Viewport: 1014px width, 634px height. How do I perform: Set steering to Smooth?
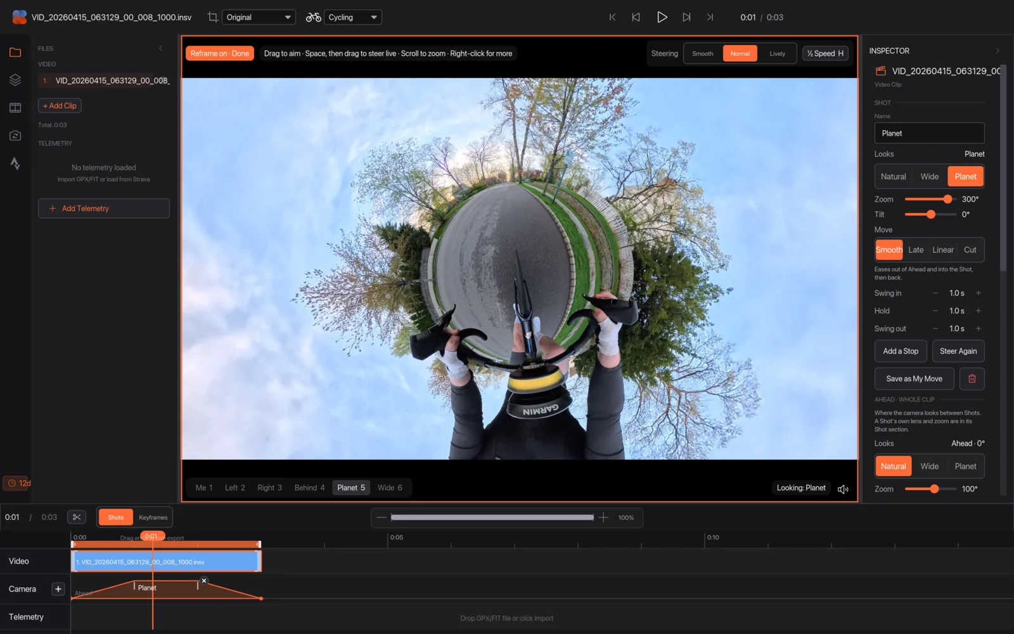pos(703,53)
